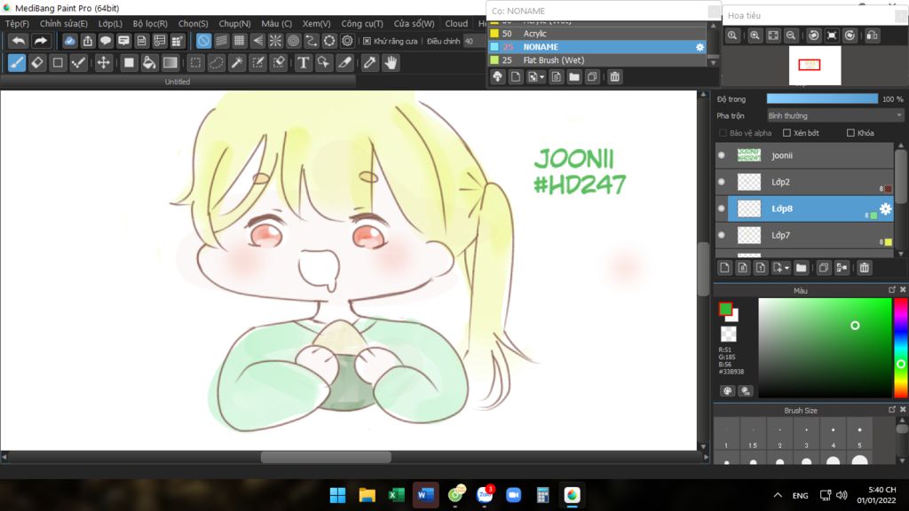
Task: Click the foreground green color swatch
Action: (725, 309)
